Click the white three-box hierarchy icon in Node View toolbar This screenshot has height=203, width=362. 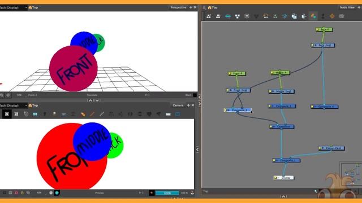[238, 16]
